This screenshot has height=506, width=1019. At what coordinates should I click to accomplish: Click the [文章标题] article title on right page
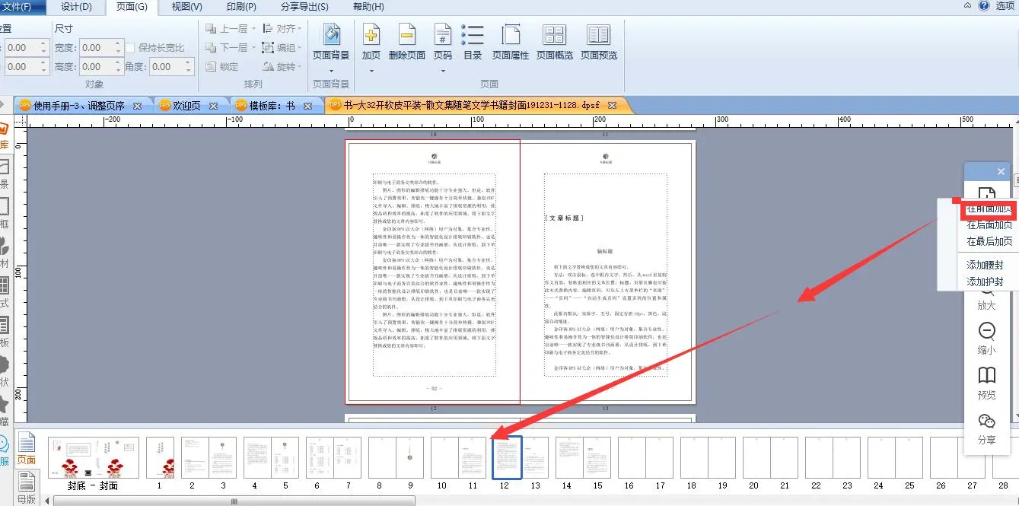(x=565, y=218)
